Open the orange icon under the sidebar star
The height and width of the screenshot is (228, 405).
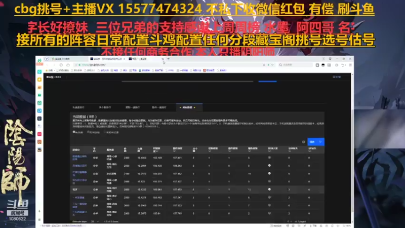coord(39,87)
